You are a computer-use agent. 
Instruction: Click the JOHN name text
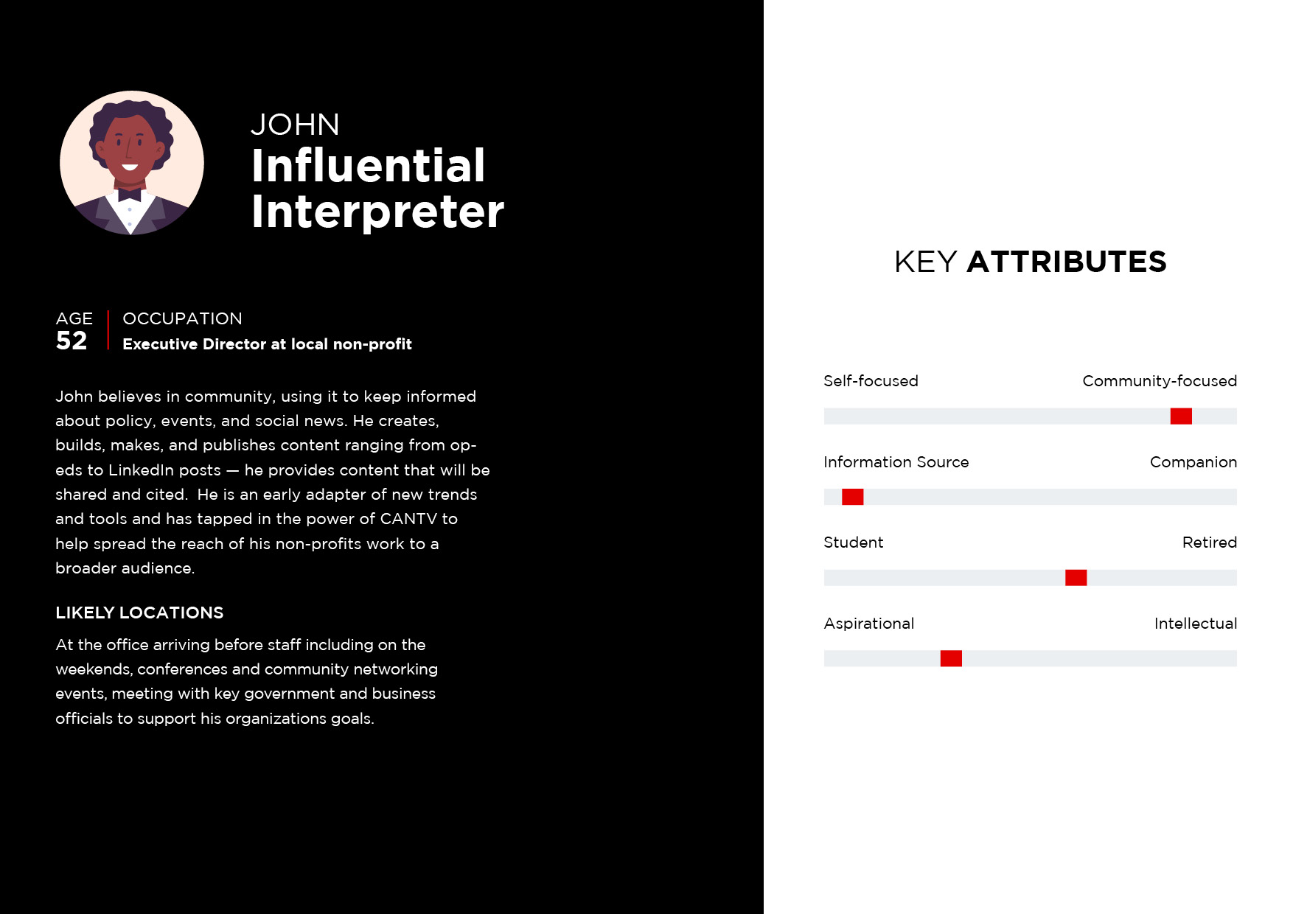[x=296, y=125]
